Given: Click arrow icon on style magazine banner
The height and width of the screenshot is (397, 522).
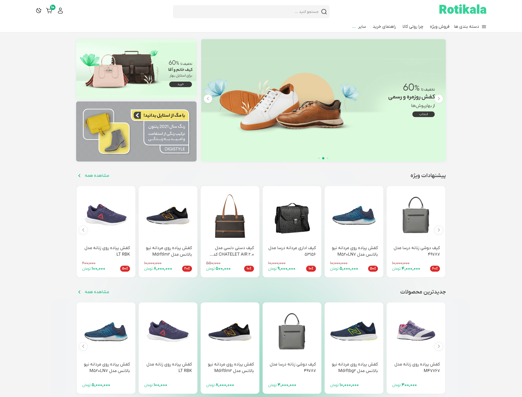Looking at the screenshot, I should point(138,115).
